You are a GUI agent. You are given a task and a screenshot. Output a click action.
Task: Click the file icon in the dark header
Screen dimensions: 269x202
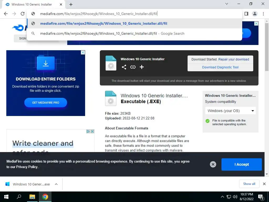coord(111,63)
